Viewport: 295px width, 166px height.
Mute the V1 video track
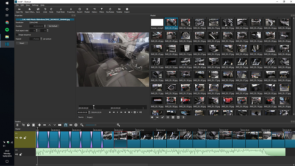click(16, 138)
